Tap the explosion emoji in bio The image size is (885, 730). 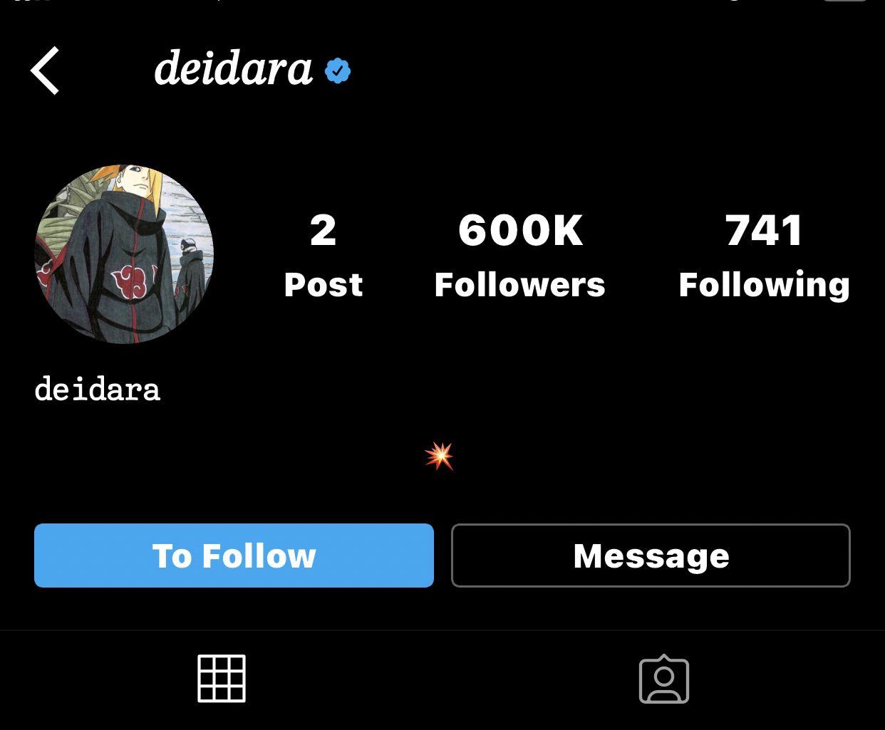[x=439, y=456]
